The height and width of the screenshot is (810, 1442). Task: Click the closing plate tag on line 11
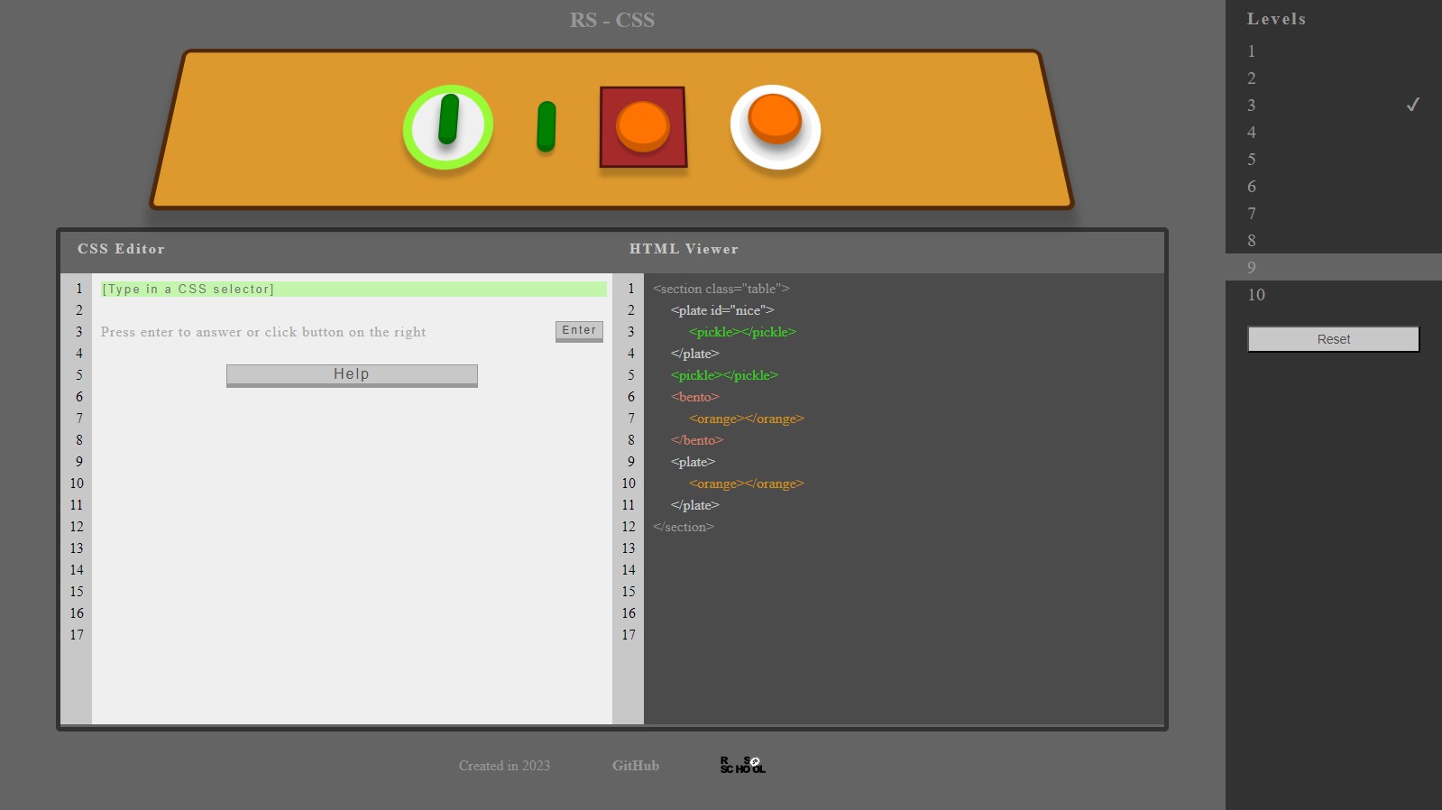coord(694,505)
